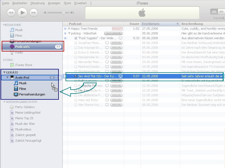
Task: Click HOLEN for Das traurige En… episode
Action: [116, 48]
